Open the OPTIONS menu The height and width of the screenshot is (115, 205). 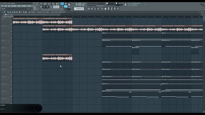(x=24, y=6)
